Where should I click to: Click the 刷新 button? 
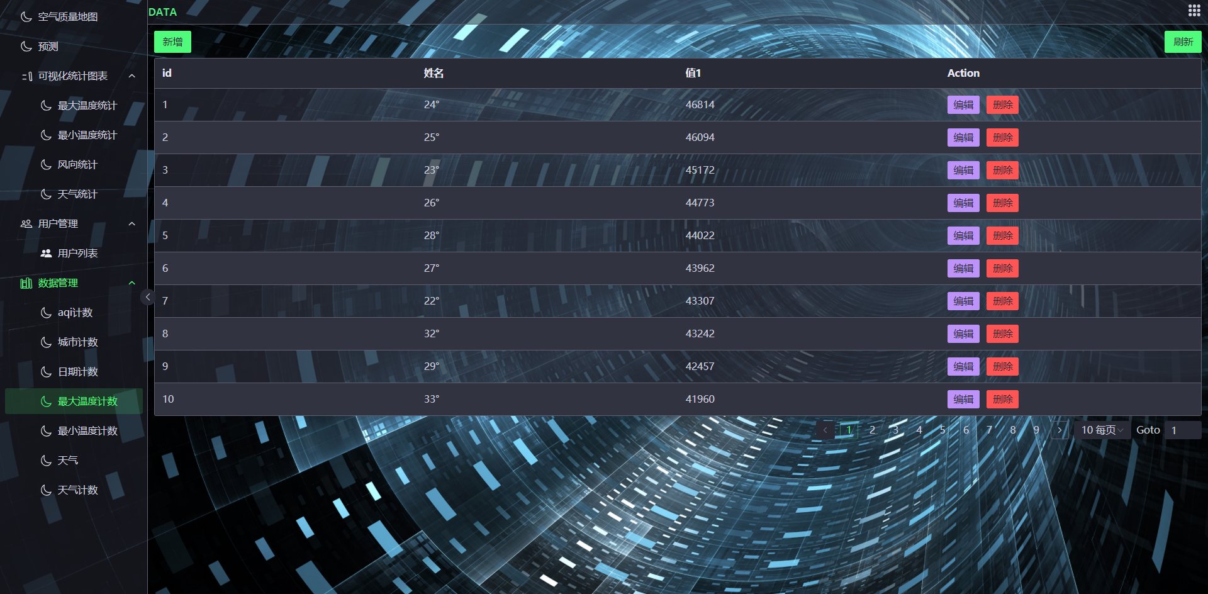tap(1183, 42)
